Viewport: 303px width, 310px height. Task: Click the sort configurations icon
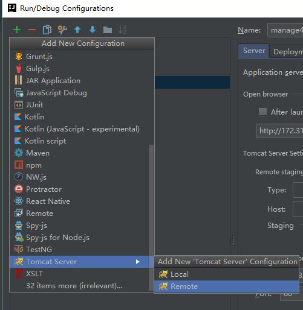tap(123, 30)
